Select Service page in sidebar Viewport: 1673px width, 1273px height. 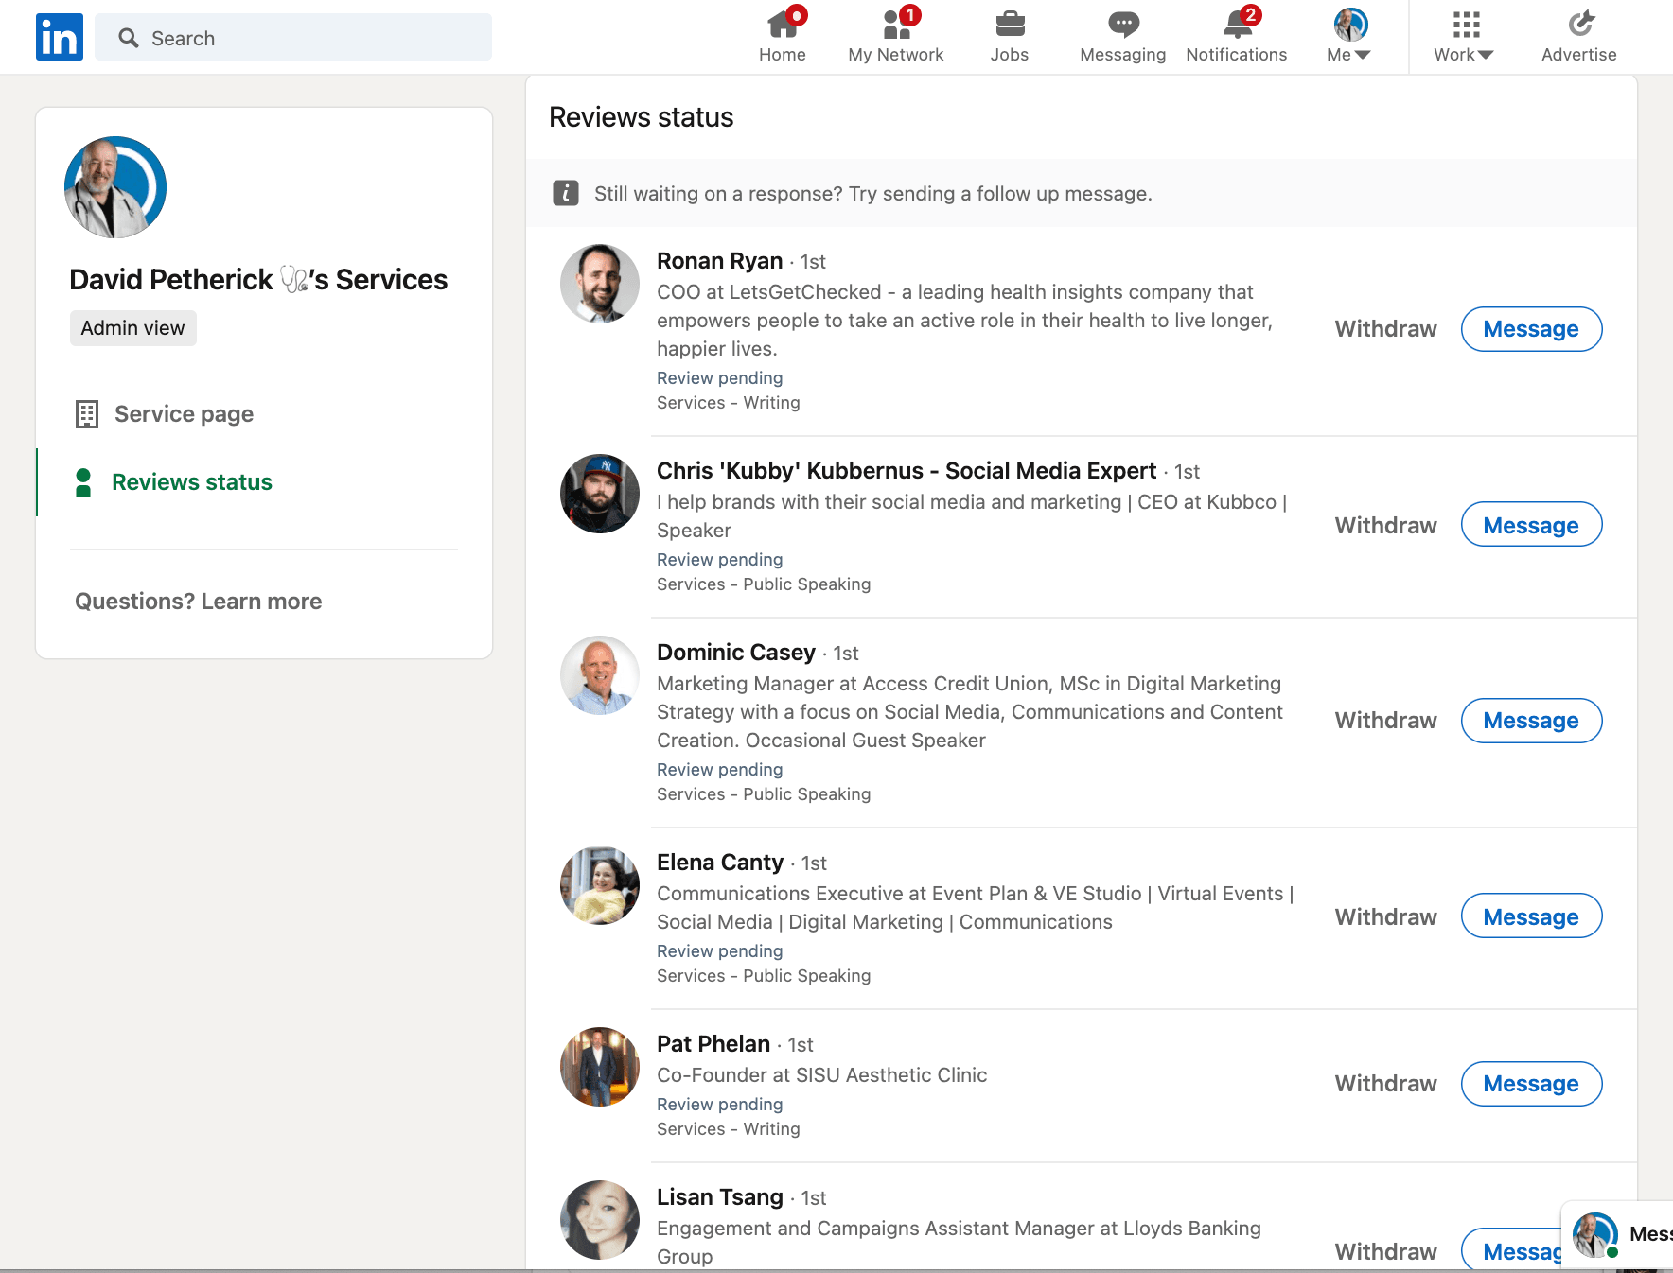[184, 414]
